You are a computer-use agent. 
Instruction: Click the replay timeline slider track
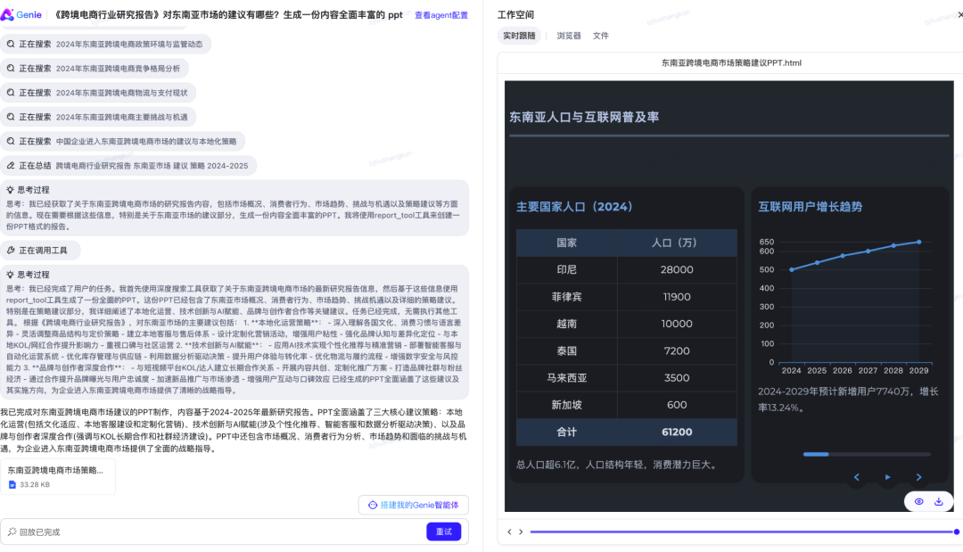click(x=742, y=531)
